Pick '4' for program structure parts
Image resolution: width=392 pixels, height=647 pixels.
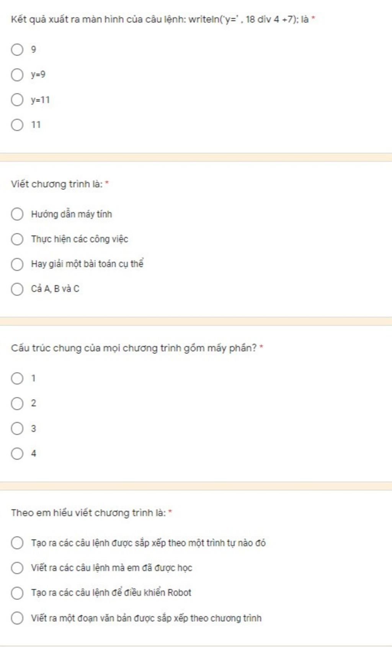pyautogui.click(x=17, y=453)
